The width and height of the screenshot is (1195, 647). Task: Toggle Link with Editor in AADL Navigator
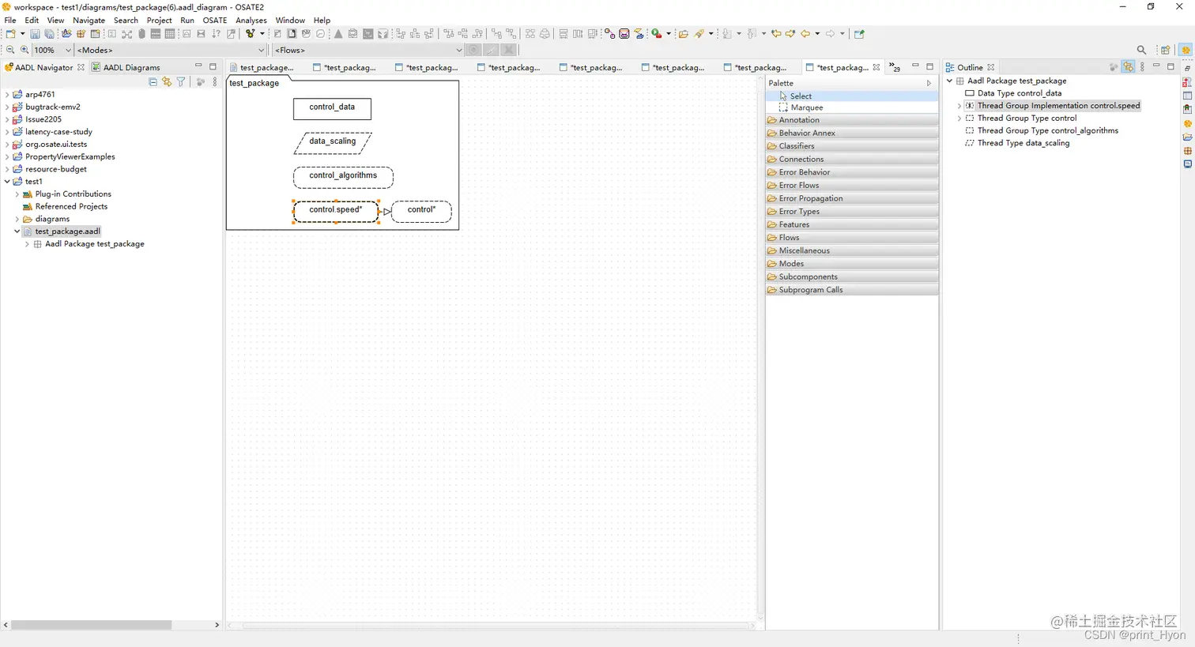[x=167, y=82]
